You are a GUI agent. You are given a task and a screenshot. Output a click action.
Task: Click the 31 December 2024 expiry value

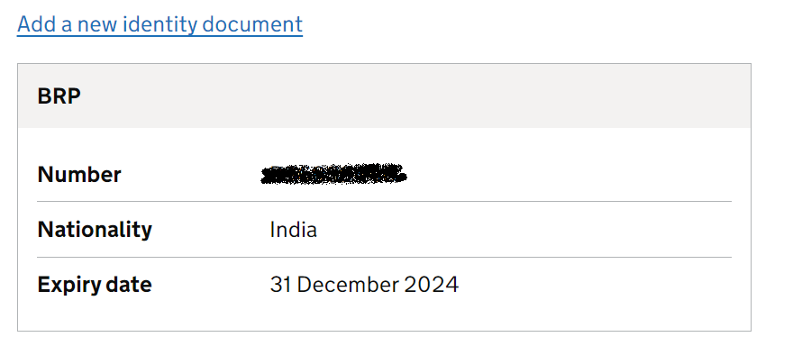tap(364, 285)
